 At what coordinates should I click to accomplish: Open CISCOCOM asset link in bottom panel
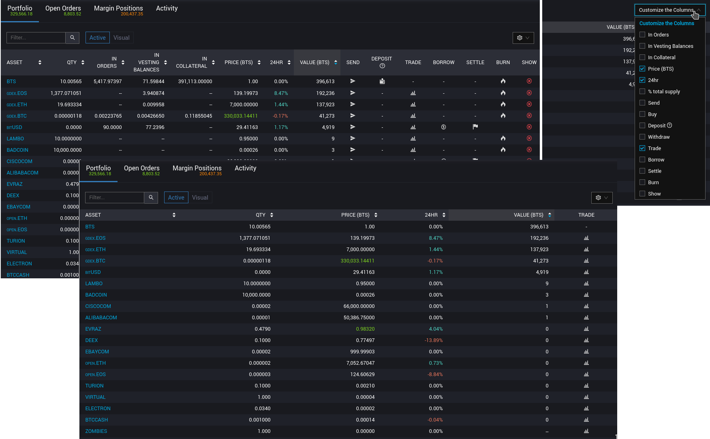point(98,306)
